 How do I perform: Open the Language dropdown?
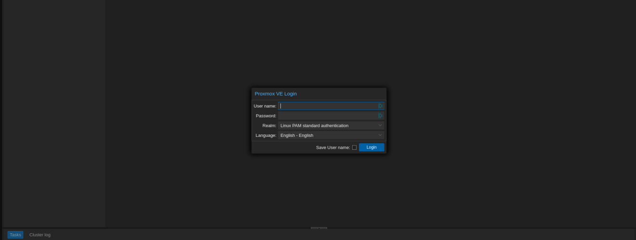(x=380, y=135)
